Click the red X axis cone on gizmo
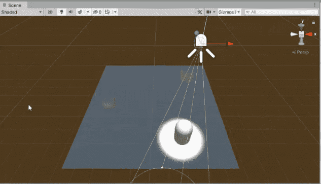 point(309,34)
